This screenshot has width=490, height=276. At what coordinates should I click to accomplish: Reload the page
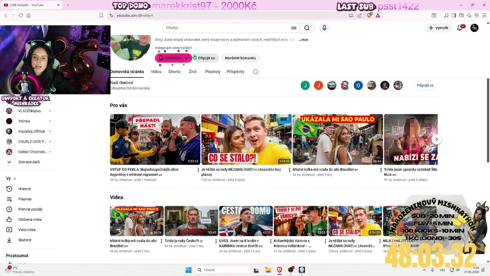[21, 15]
